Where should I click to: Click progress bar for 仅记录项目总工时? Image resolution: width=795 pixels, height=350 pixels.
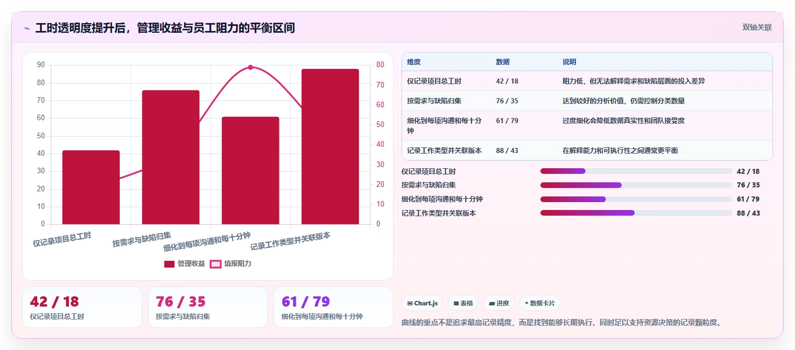636,171
